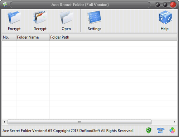Click the green shield checkmark icon

(x=149, y=130)
